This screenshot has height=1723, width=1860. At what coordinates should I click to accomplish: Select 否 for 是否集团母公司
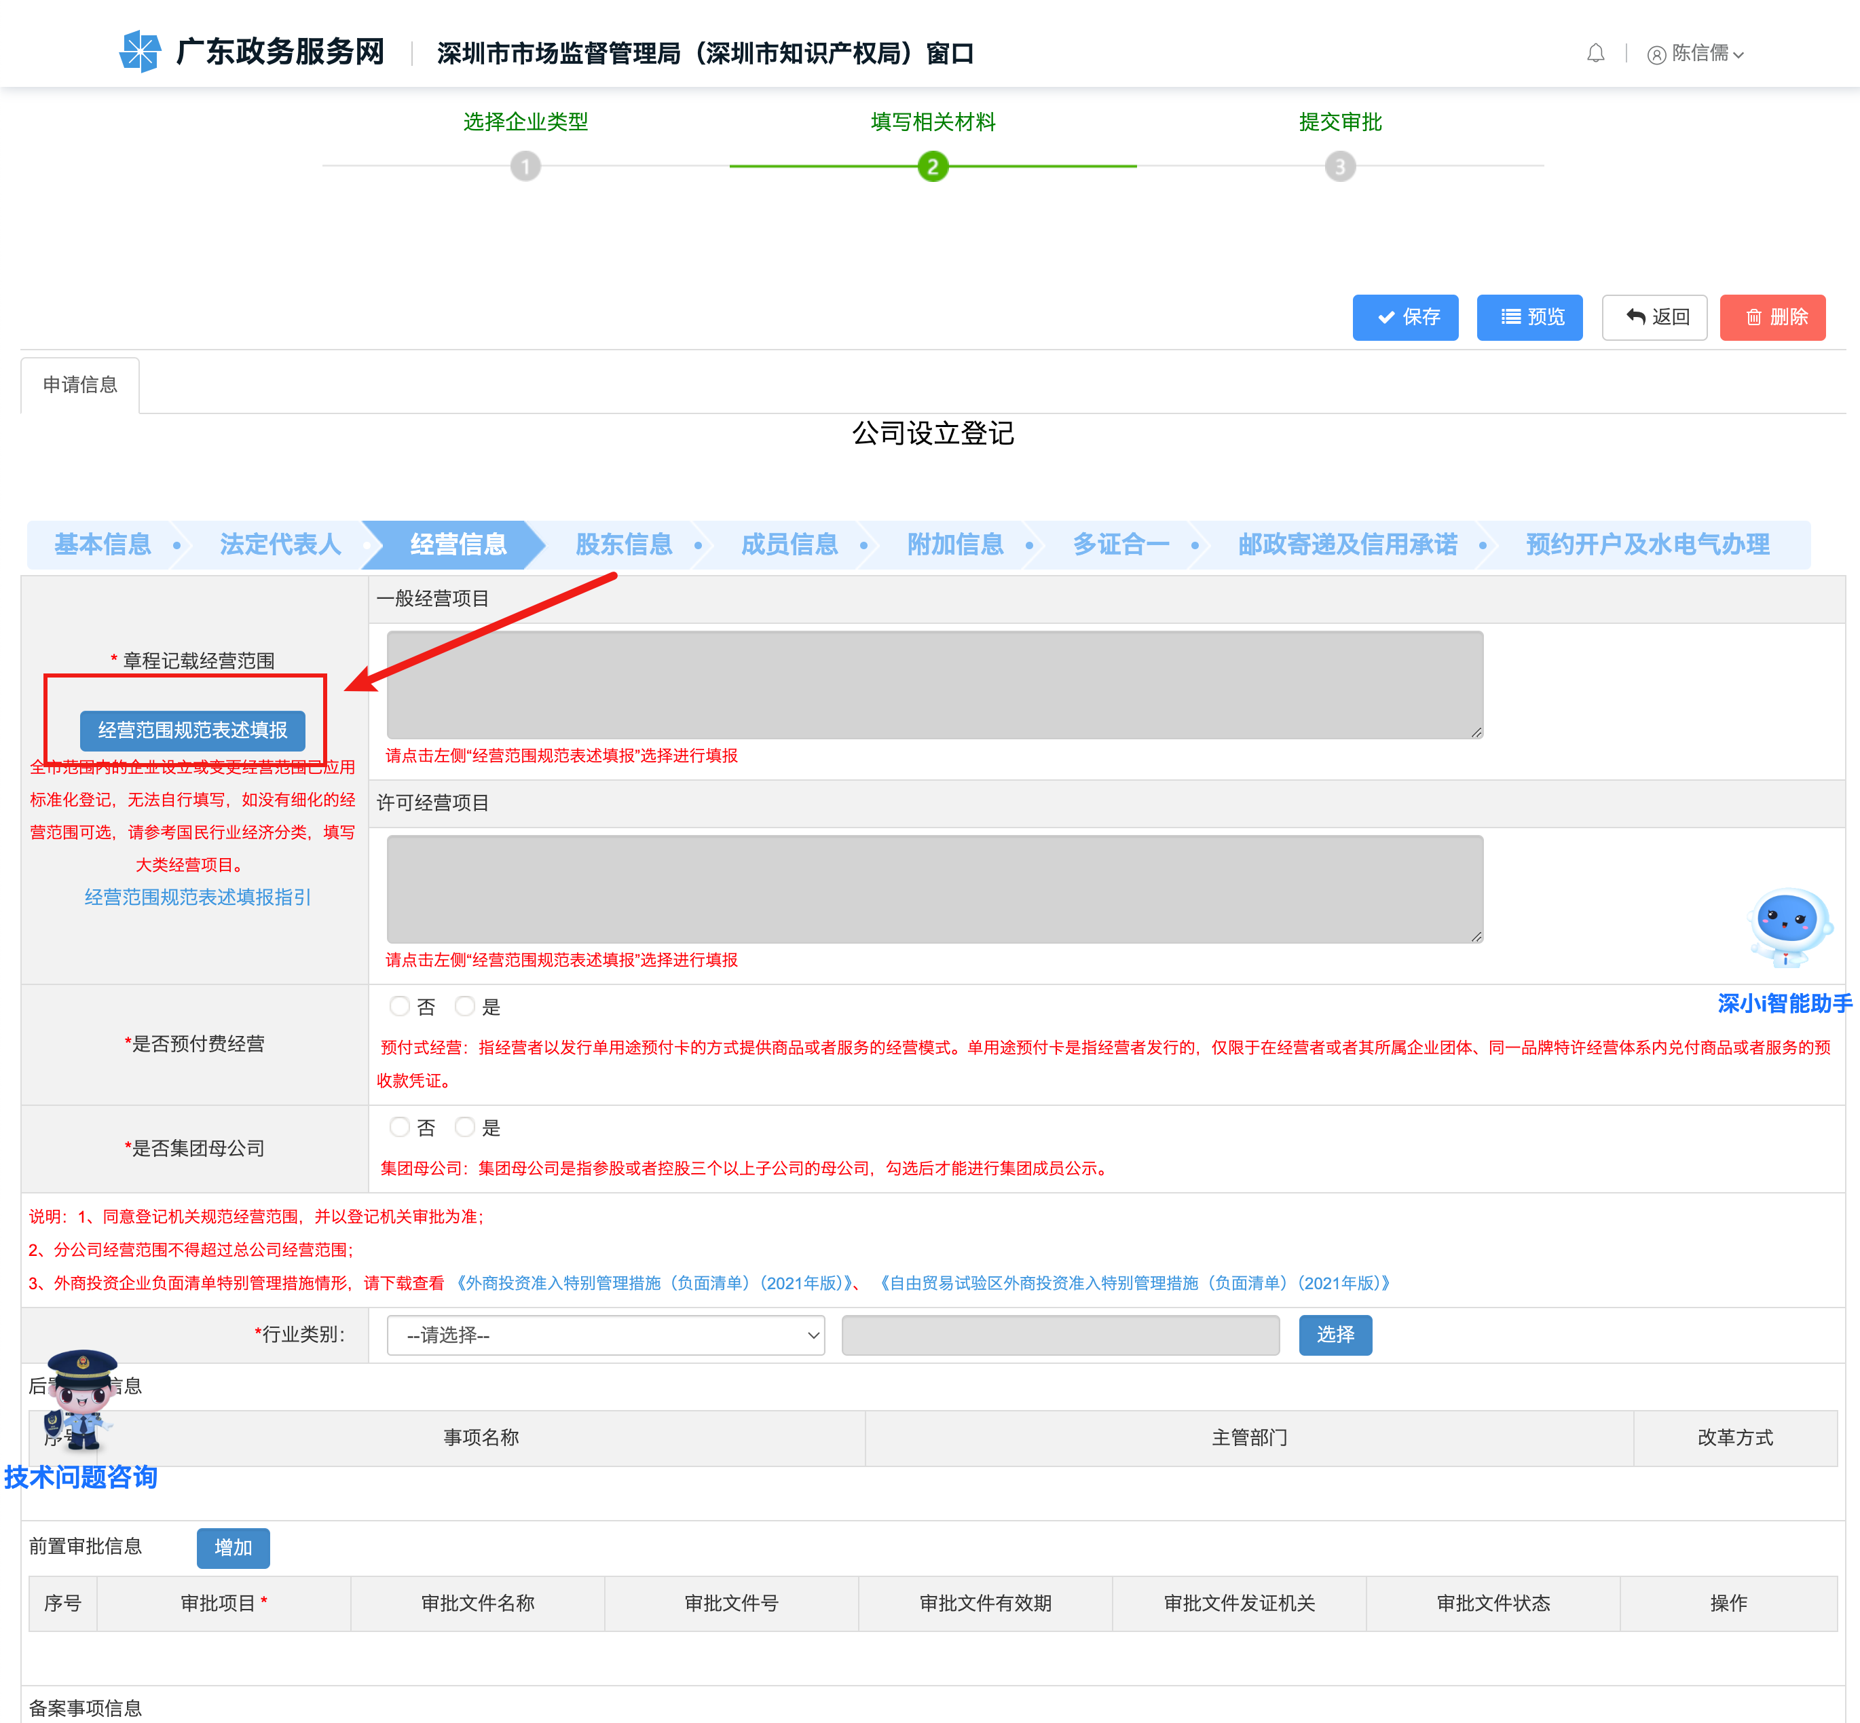[399, 1127]
